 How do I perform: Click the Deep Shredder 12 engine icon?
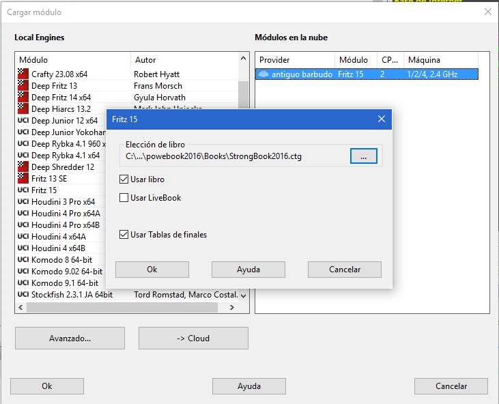(x=23, y=167)
